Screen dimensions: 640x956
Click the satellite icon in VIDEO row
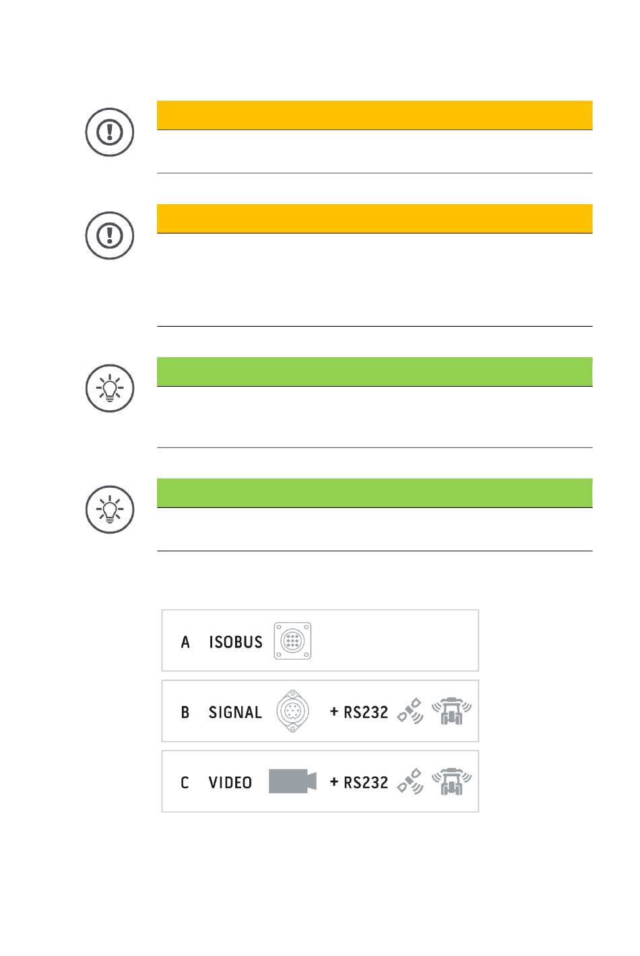410,782
